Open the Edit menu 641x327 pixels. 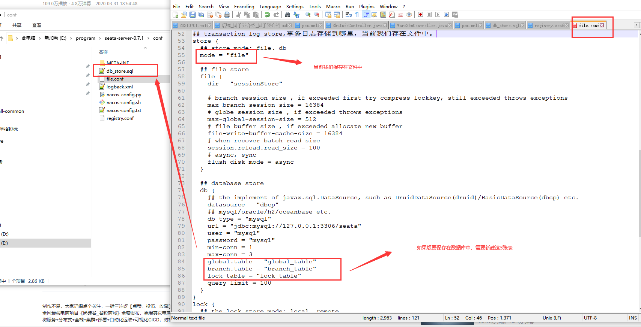click(x=190, y=6)
